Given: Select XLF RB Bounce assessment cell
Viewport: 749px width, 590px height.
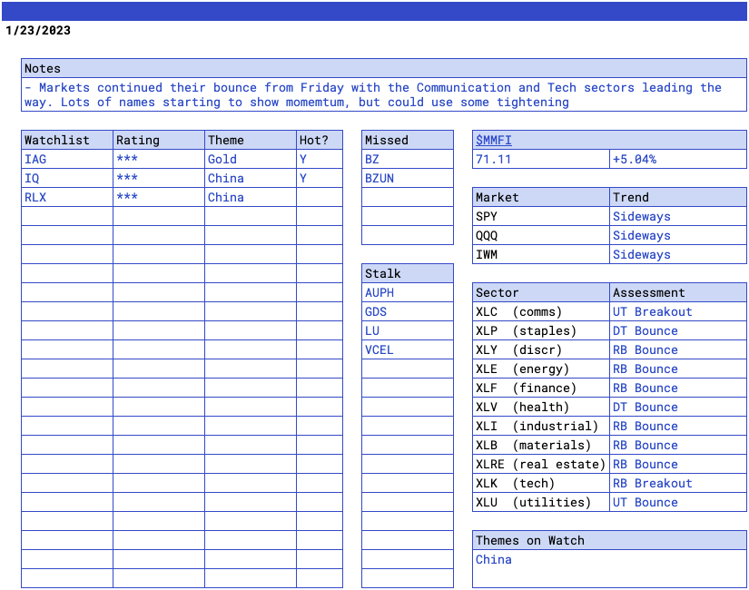Looking at the screenshot, I should pyautogui.click(x=678, y=388).
